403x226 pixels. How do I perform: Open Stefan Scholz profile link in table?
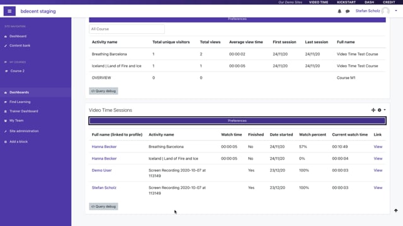tap(104, 188)
